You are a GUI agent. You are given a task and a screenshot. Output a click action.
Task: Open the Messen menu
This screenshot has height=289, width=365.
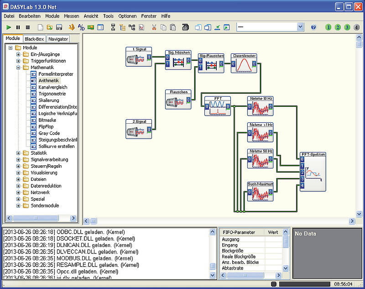pyautogui.click(x=72, y=16)
